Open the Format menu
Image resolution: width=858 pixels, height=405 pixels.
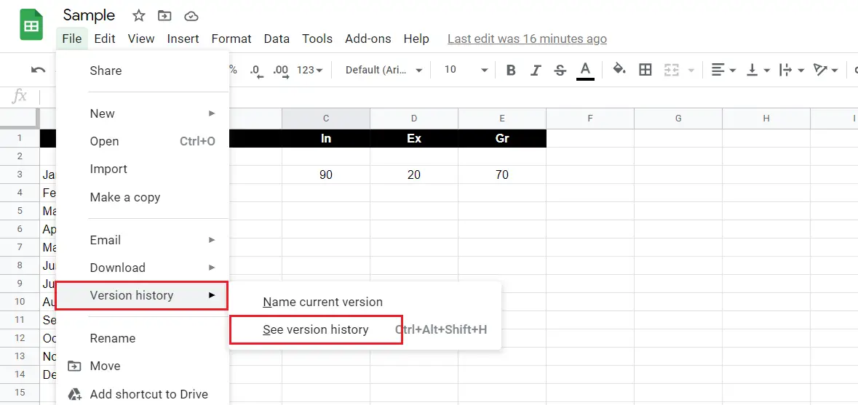[x=231, y=39]
